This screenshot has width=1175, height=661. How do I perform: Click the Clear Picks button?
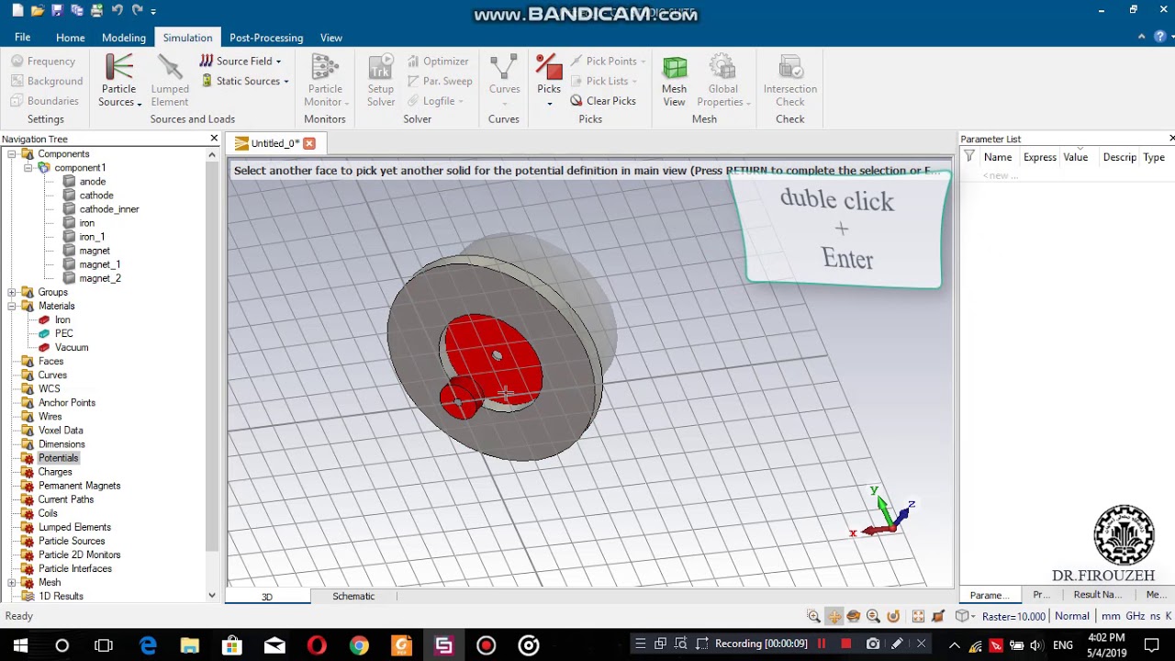pos(603,101)
